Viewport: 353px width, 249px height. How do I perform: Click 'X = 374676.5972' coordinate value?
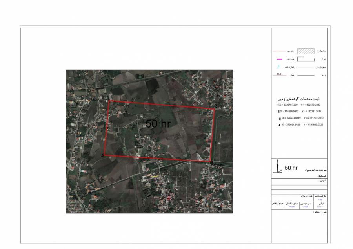[x=289, y=112]
